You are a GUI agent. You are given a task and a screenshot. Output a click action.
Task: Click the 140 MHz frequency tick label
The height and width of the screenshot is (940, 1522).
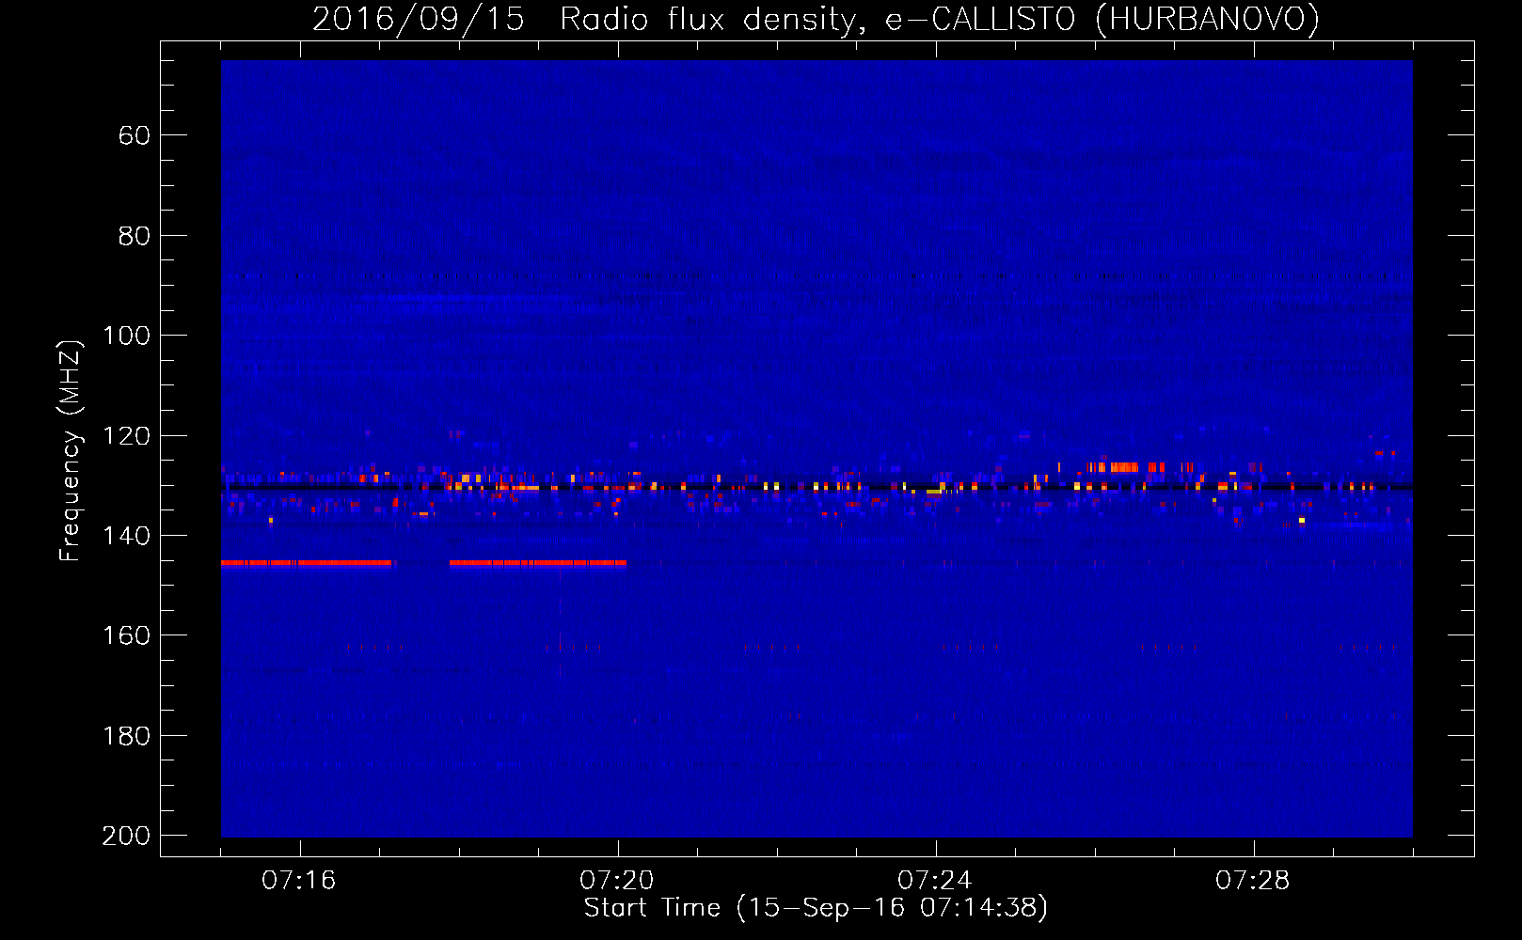click(126, 536)
